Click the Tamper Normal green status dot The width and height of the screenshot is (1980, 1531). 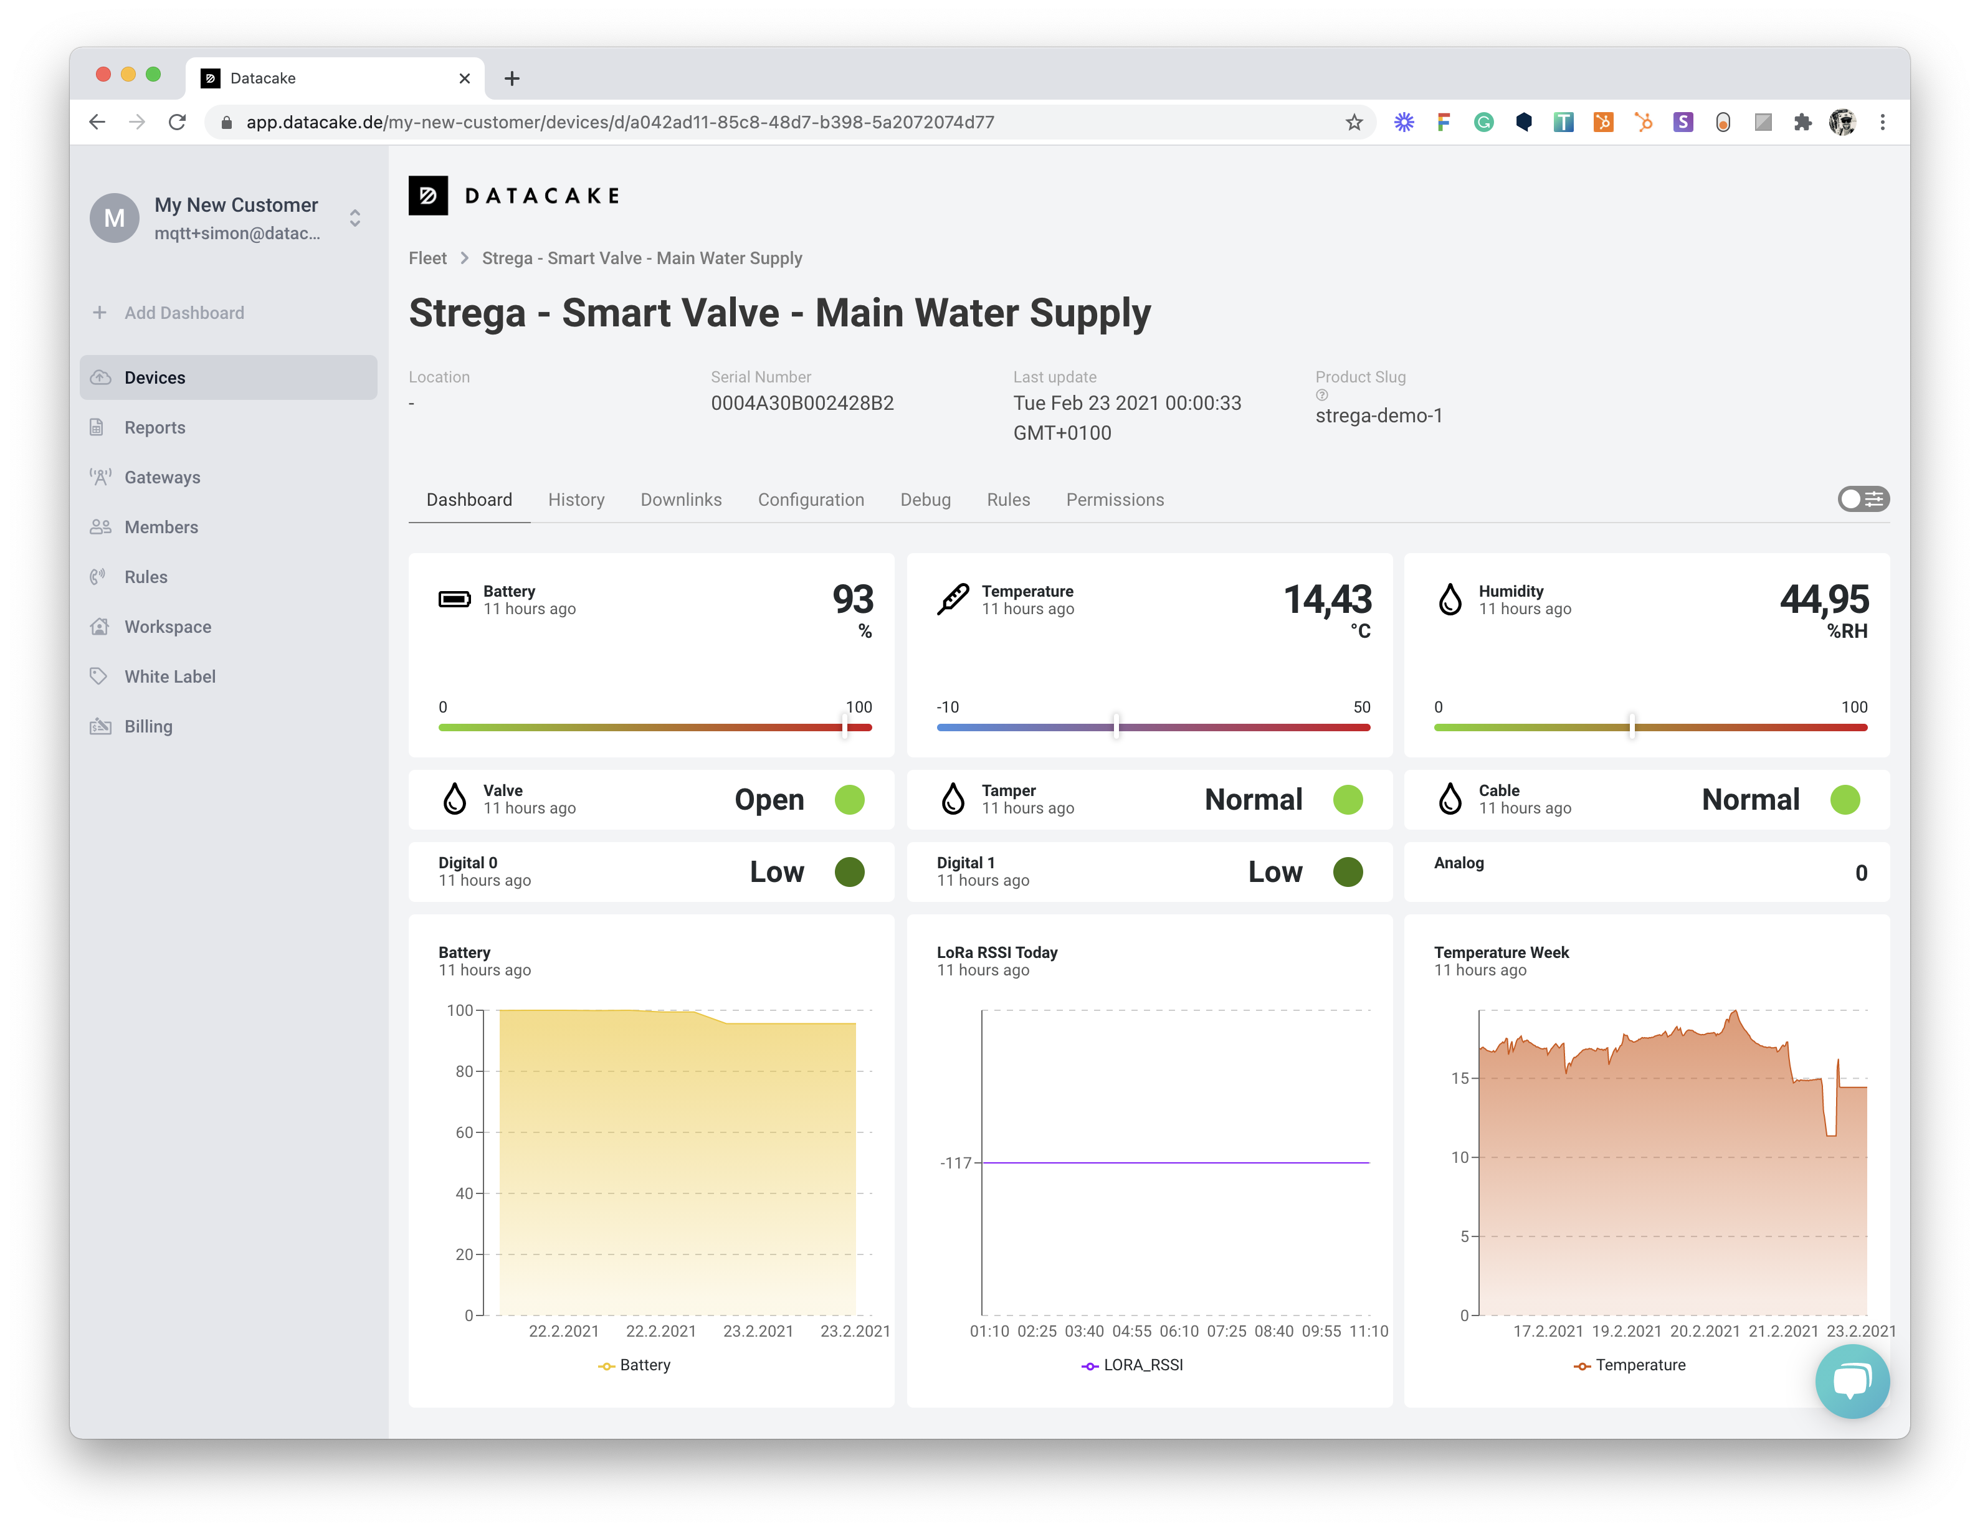pyautogui.click(x=1348, y=799)
